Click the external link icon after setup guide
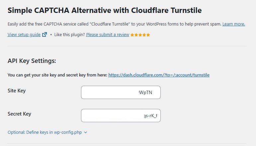256x146 pixels. click(44, 34)
